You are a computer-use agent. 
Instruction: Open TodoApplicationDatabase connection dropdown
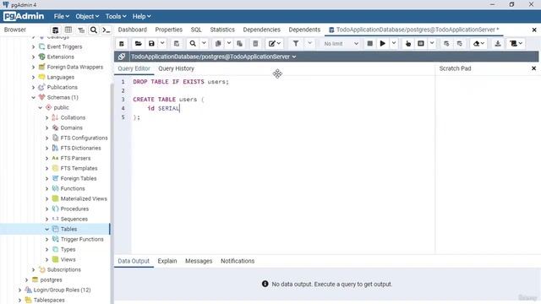213,57
